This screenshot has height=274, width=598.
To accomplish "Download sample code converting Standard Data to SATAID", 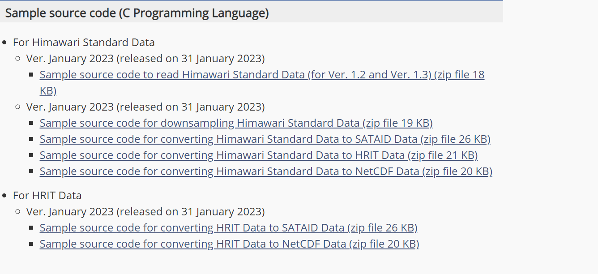I will coord(265,139).
